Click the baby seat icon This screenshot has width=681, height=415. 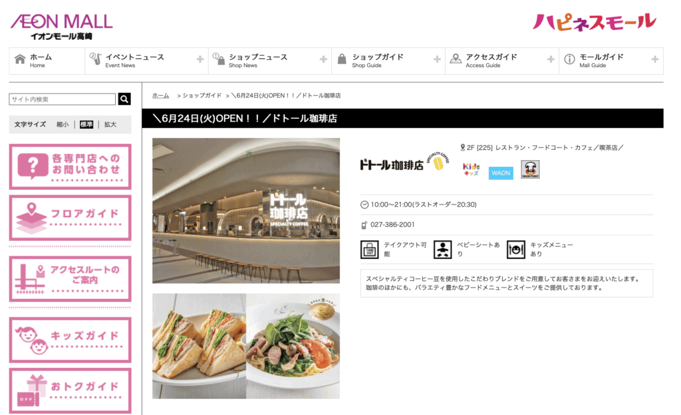(442, 250)
